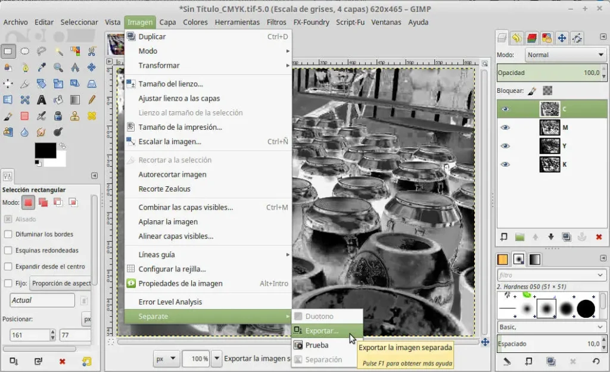The width and height of the screenshot is (610, 372).
Task: Pick the Fuzzy Select magic wand tool
Action: [58, 51]
